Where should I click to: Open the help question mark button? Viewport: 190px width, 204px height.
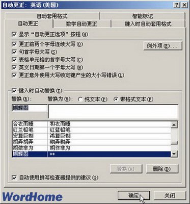pyautogui.click(x=177, y=5)
